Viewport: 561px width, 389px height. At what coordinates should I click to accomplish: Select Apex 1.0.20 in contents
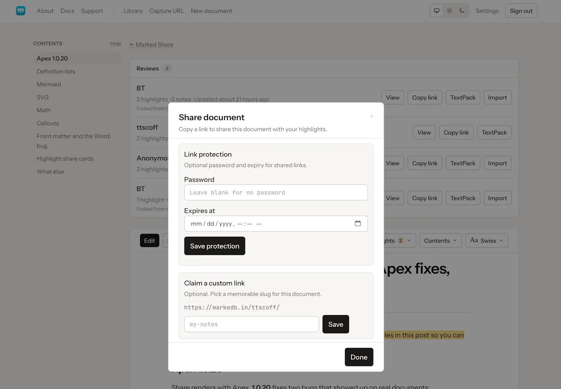tap(77, 58)
